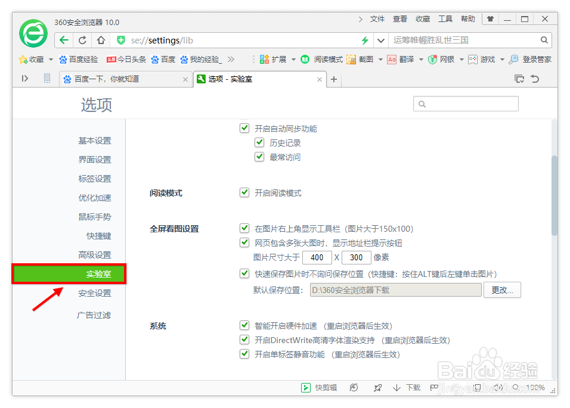Expand the menu bar chevron before 文件
This screenshot has width=570, height=408.
coord(361,19)
